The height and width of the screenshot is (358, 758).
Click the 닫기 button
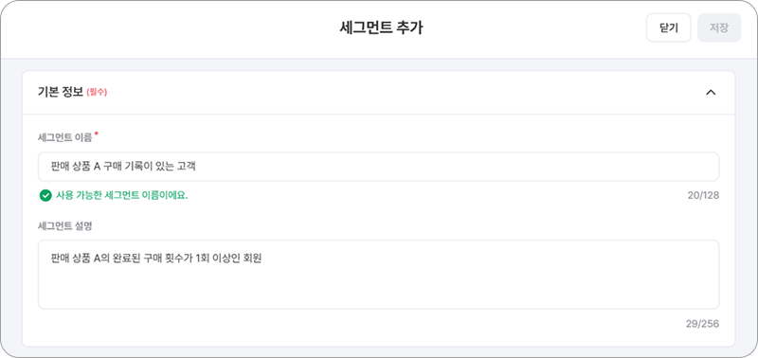[x=669, y=28]
